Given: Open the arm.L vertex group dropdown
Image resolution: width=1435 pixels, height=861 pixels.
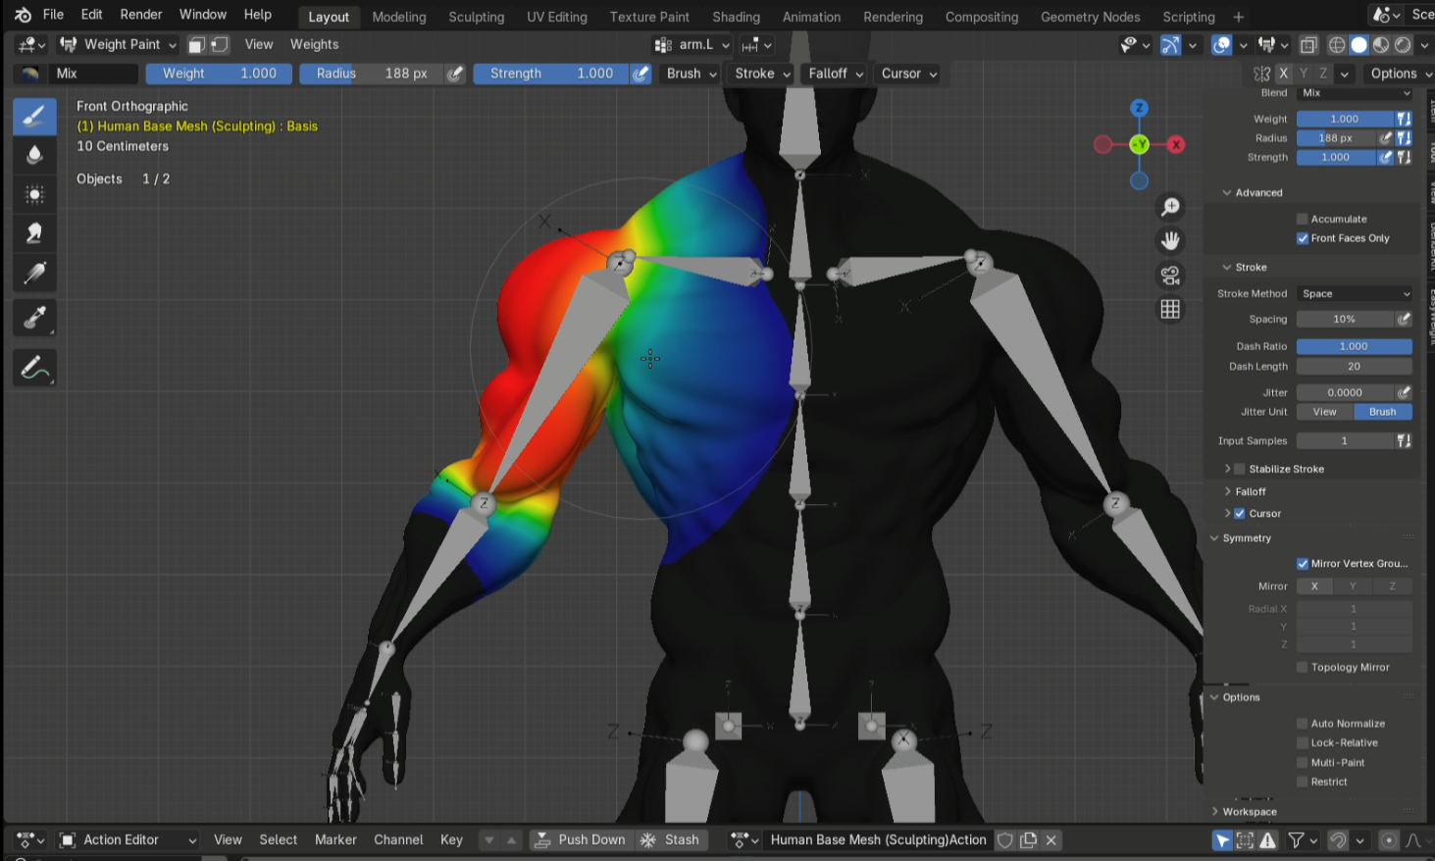Looking at the screenshot, I should pos(693,45).
